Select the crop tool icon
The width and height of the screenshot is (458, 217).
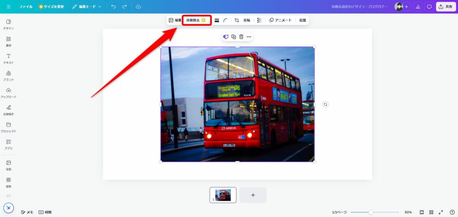[x=237, y=20]
